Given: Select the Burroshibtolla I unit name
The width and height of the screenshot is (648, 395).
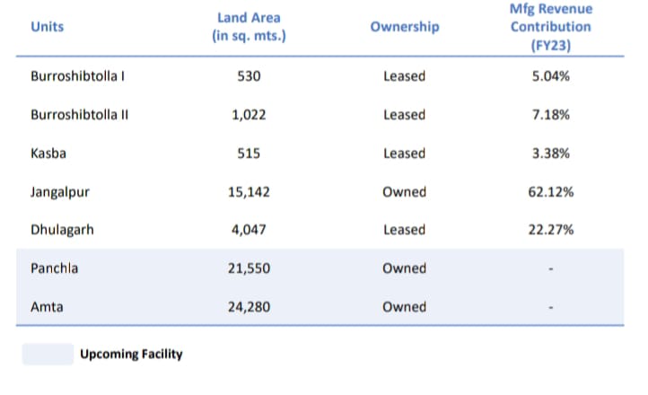Looking at the screenshot, I should (77, 76).
